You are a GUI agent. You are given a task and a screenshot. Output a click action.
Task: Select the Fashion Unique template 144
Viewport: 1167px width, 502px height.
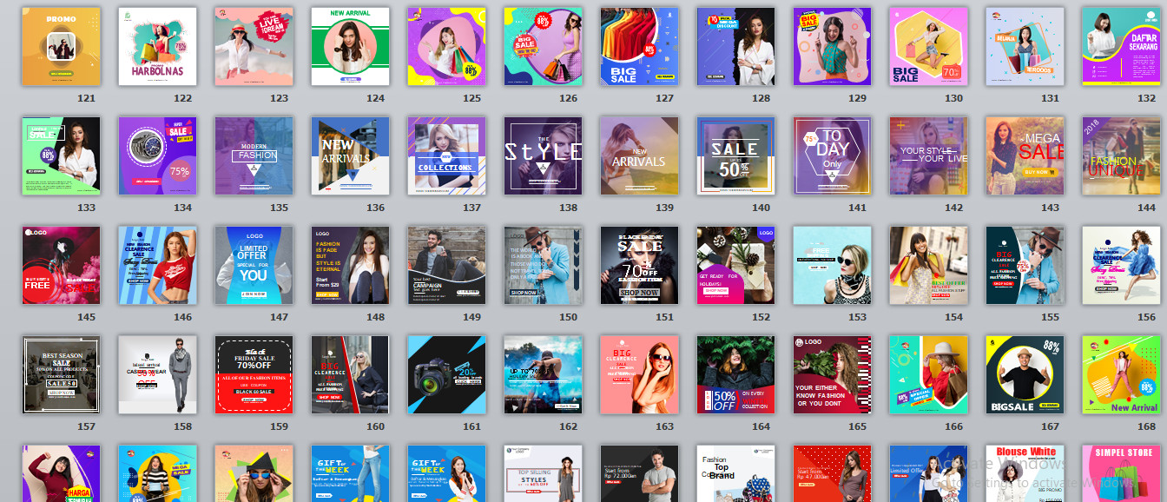1121,156
